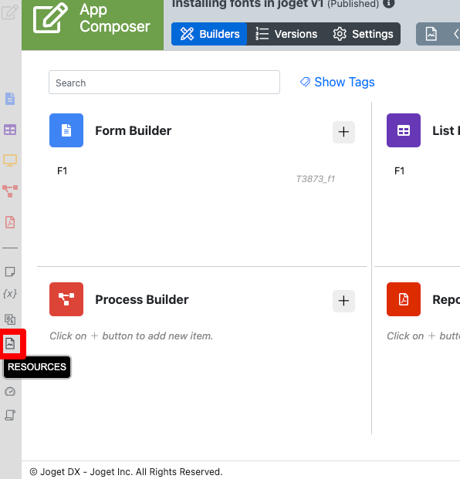The width and height of the screenshot is (460, 479).
Task: Open the Resources sidebar icon
Action: (x=10, y=344)
